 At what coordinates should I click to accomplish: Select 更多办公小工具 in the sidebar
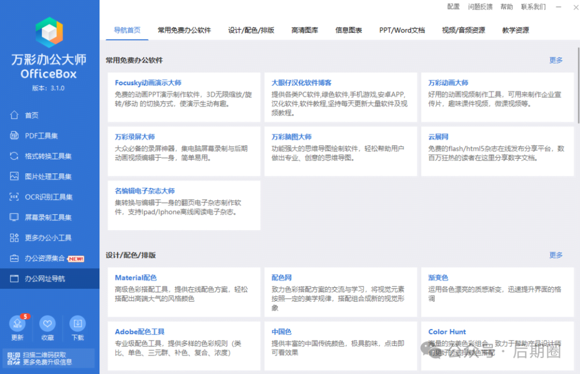[x=49, y=238]
